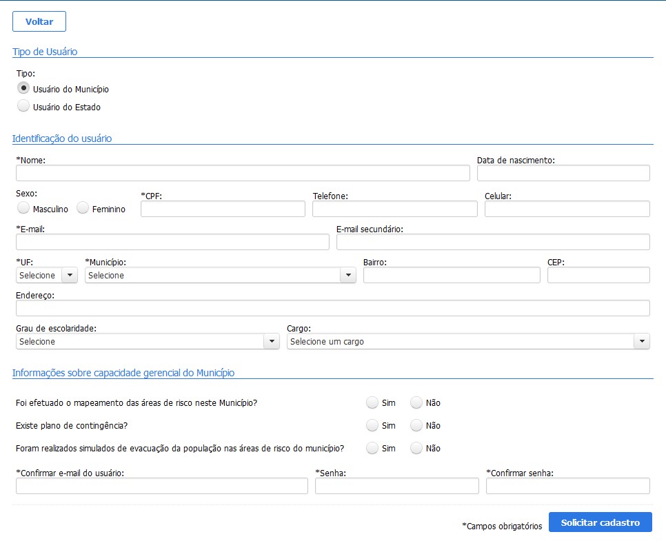Click the Voltar button
The image size is (666, 552).
[x=39, y=21]
